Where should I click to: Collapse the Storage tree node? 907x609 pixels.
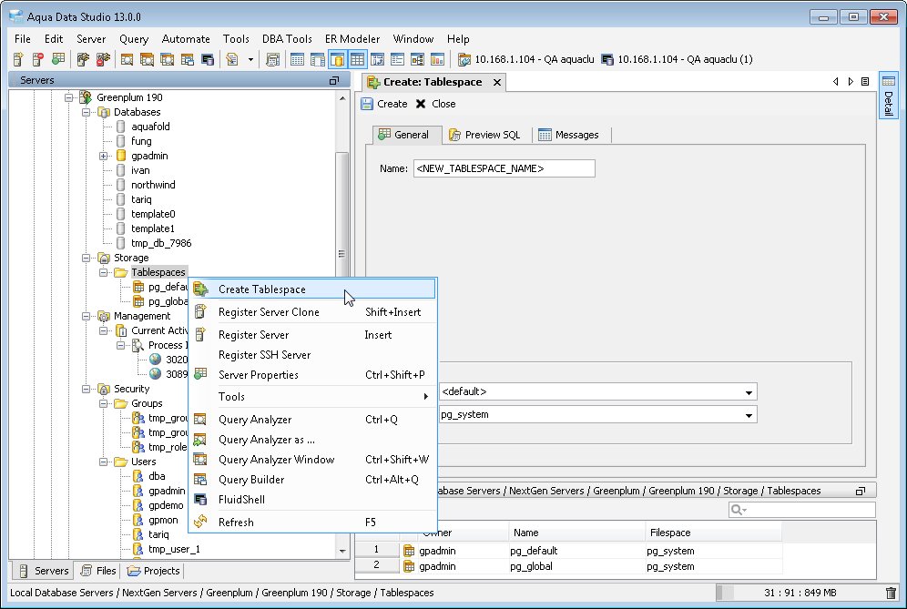pos(87,258)
